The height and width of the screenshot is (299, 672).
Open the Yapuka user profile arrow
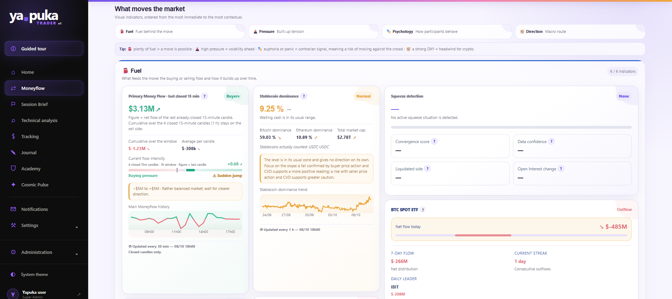[x=79, y=294]
